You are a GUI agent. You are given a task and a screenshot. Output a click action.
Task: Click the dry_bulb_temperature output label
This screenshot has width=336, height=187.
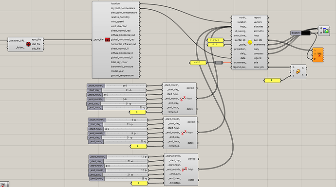(x=123, y=8)
